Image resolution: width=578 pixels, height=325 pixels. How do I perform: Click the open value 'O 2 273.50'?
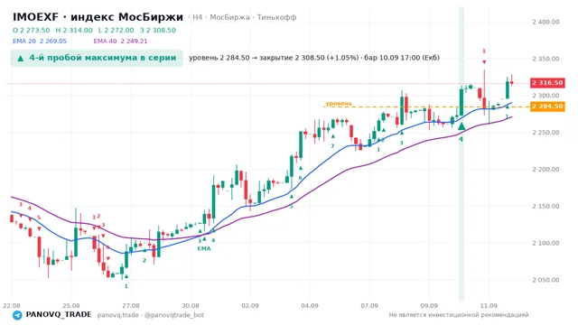[x=31, y=30]
